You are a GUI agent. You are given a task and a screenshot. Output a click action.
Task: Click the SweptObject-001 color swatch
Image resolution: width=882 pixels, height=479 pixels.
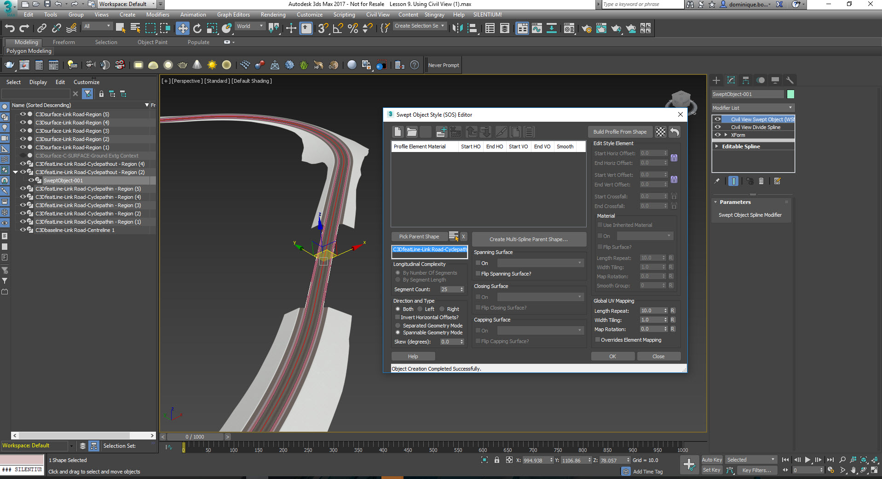pos(791,94)
